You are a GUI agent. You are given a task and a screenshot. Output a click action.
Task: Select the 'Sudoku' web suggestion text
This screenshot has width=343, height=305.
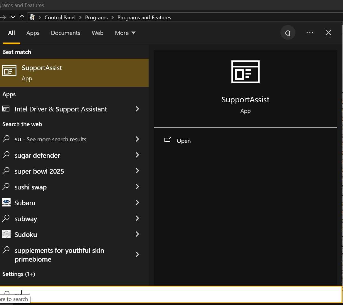click(x=26, y=235)
